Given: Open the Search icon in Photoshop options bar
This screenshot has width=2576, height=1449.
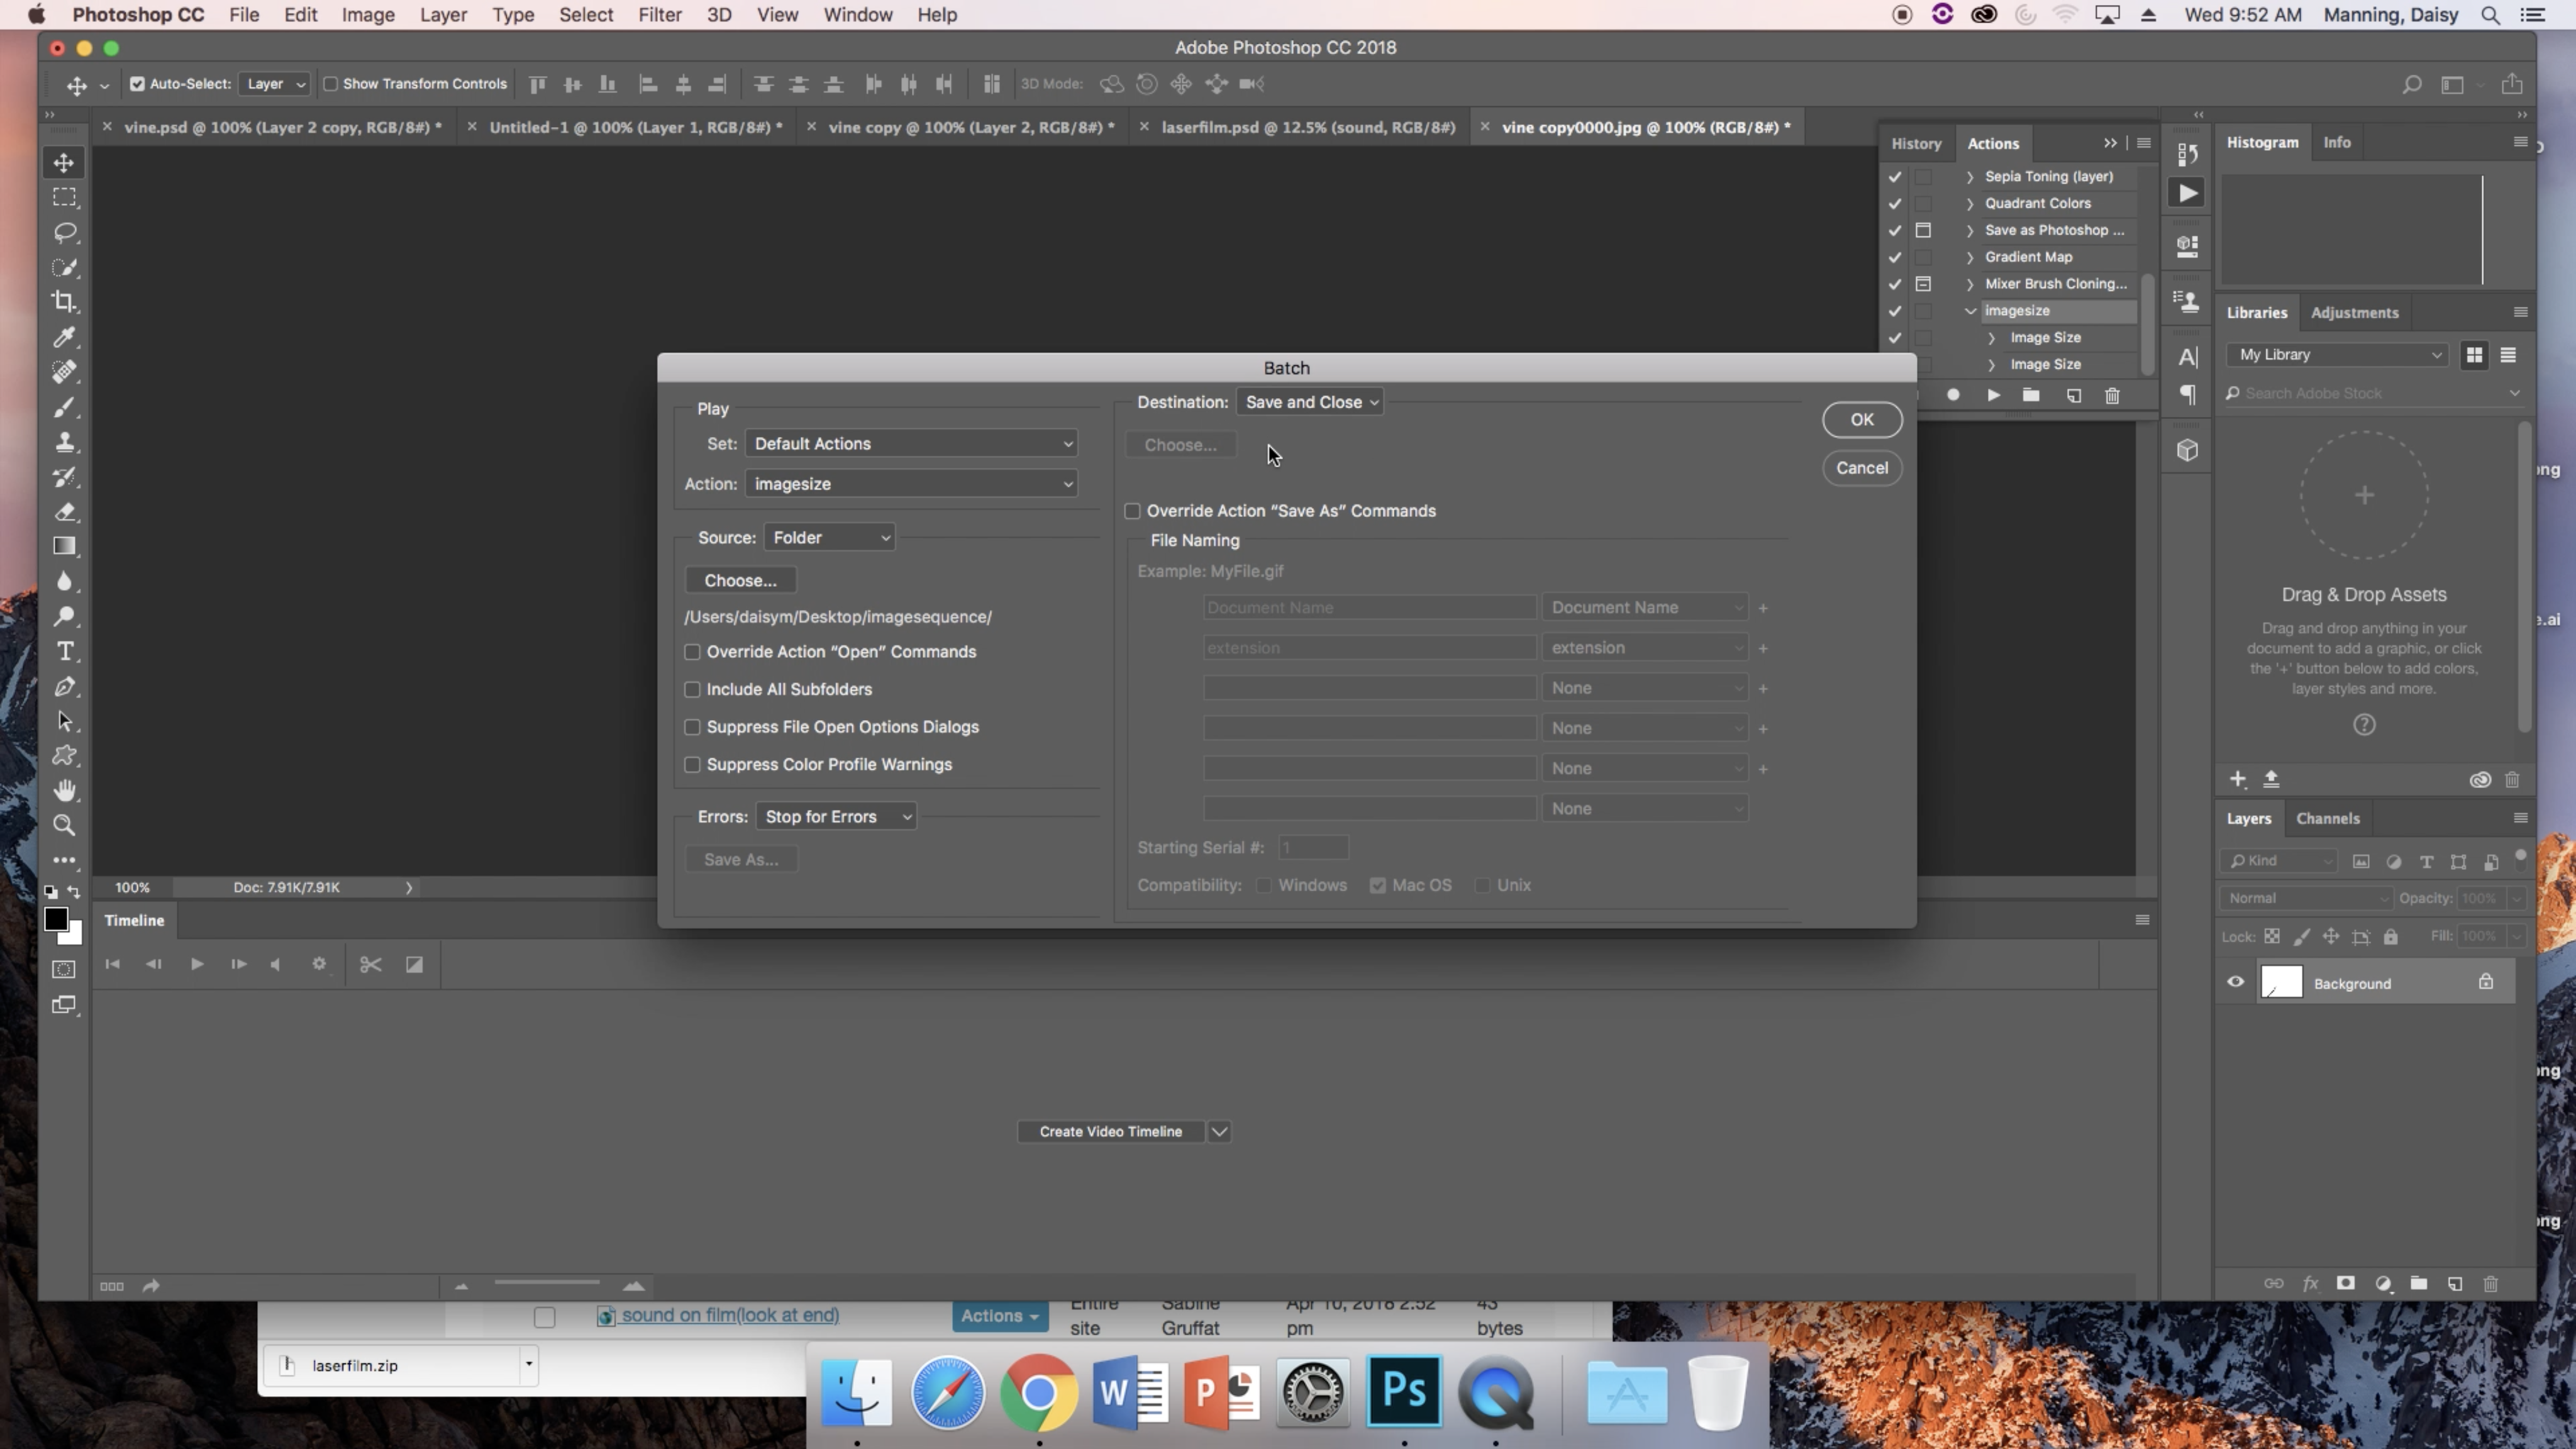Looking at the screenshot, I should (2412, 84).
